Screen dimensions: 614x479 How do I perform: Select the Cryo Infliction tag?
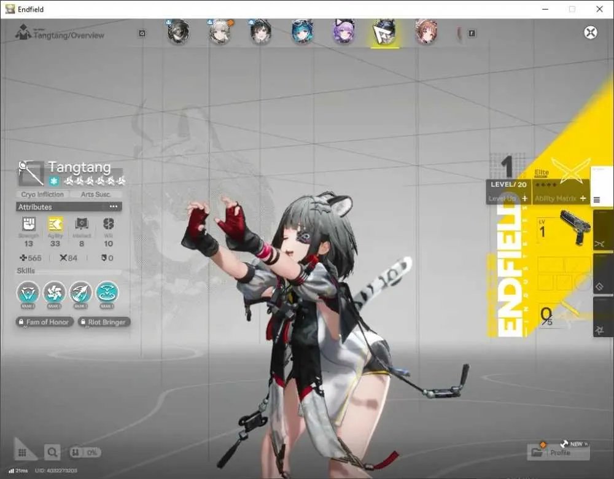(x=42, y=194)
